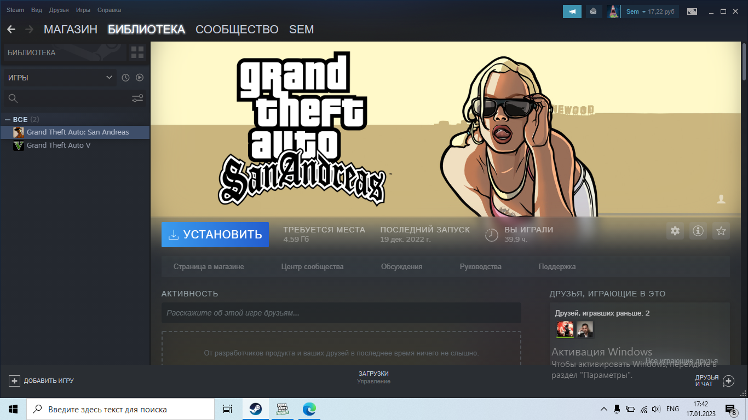Image resolution: width=748 pixels, height=420 pixels.
Task: Click Steam icon on taskbar
Action: tap(255, 409)
